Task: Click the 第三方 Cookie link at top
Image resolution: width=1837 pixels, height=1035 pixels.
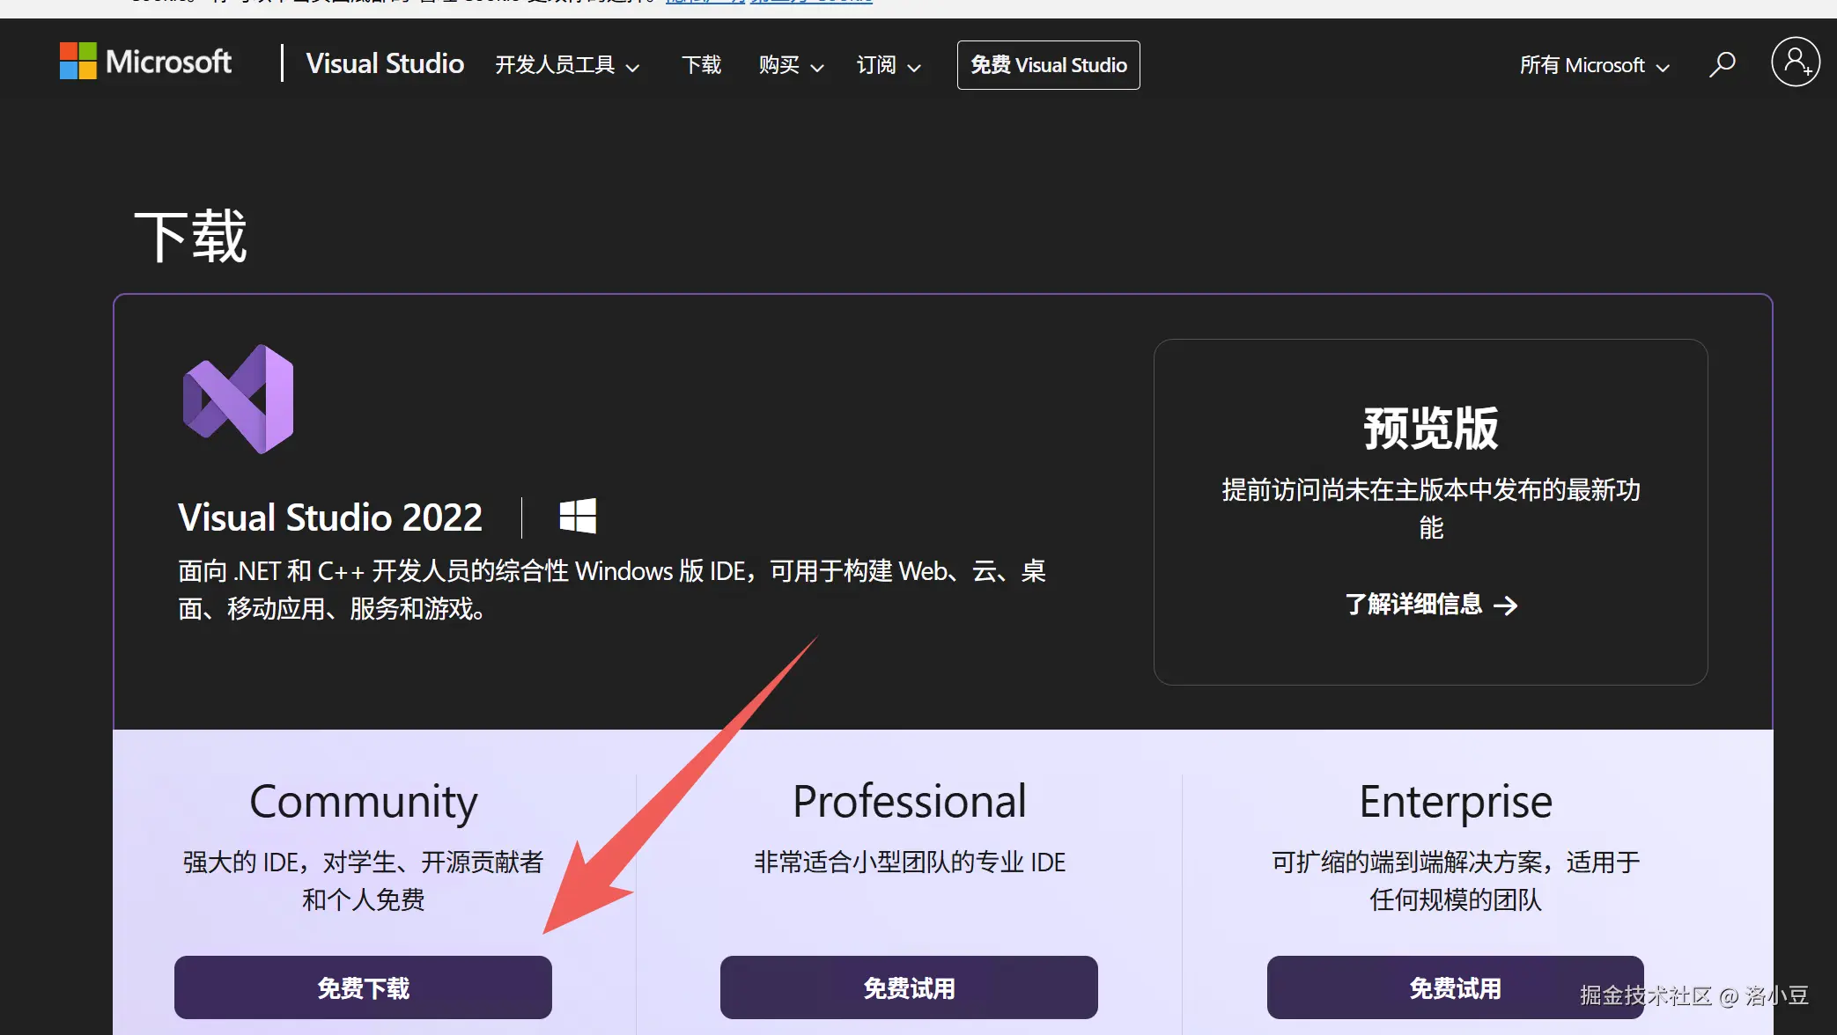Action: pyautogui.click(x=810, y=2)
